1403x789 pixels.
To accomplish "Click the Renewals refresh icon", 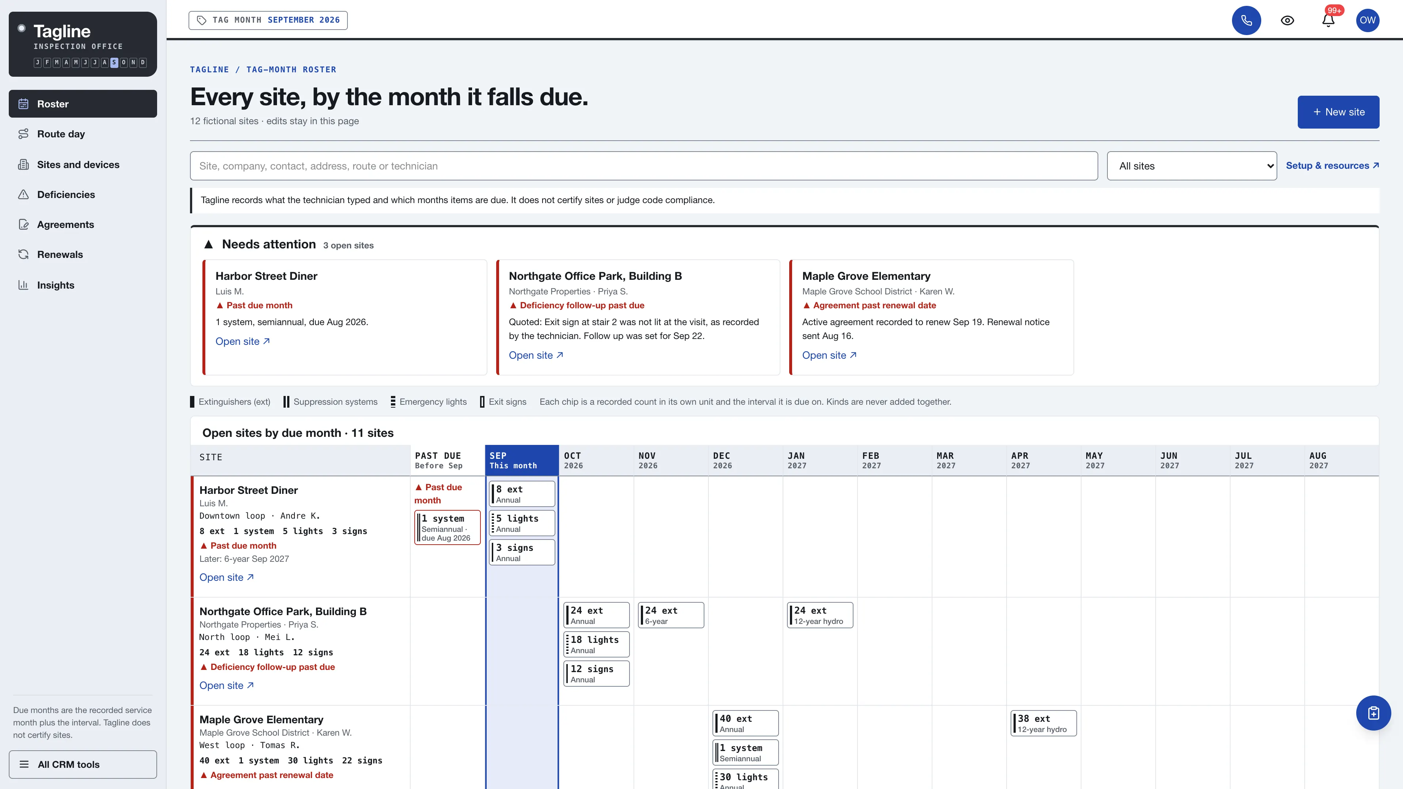I will [23, 254].
